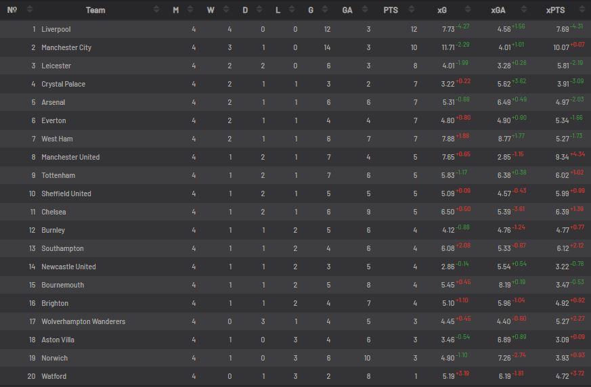Click sort arrows next to Team header
The height and width of the screenshot is (387, 591).
click(x=156, y=9)
